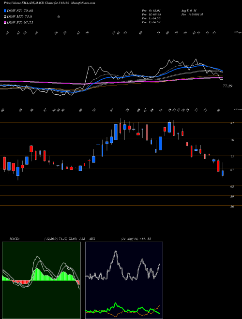
Task: Click the stray number 6 beside DOW MT
Action: coord(59,17)
